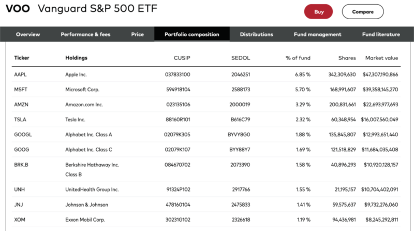The width and height of the screenshot is (414, 231).
Task: Switch to Fund literature tab
Action: point(381,35)
